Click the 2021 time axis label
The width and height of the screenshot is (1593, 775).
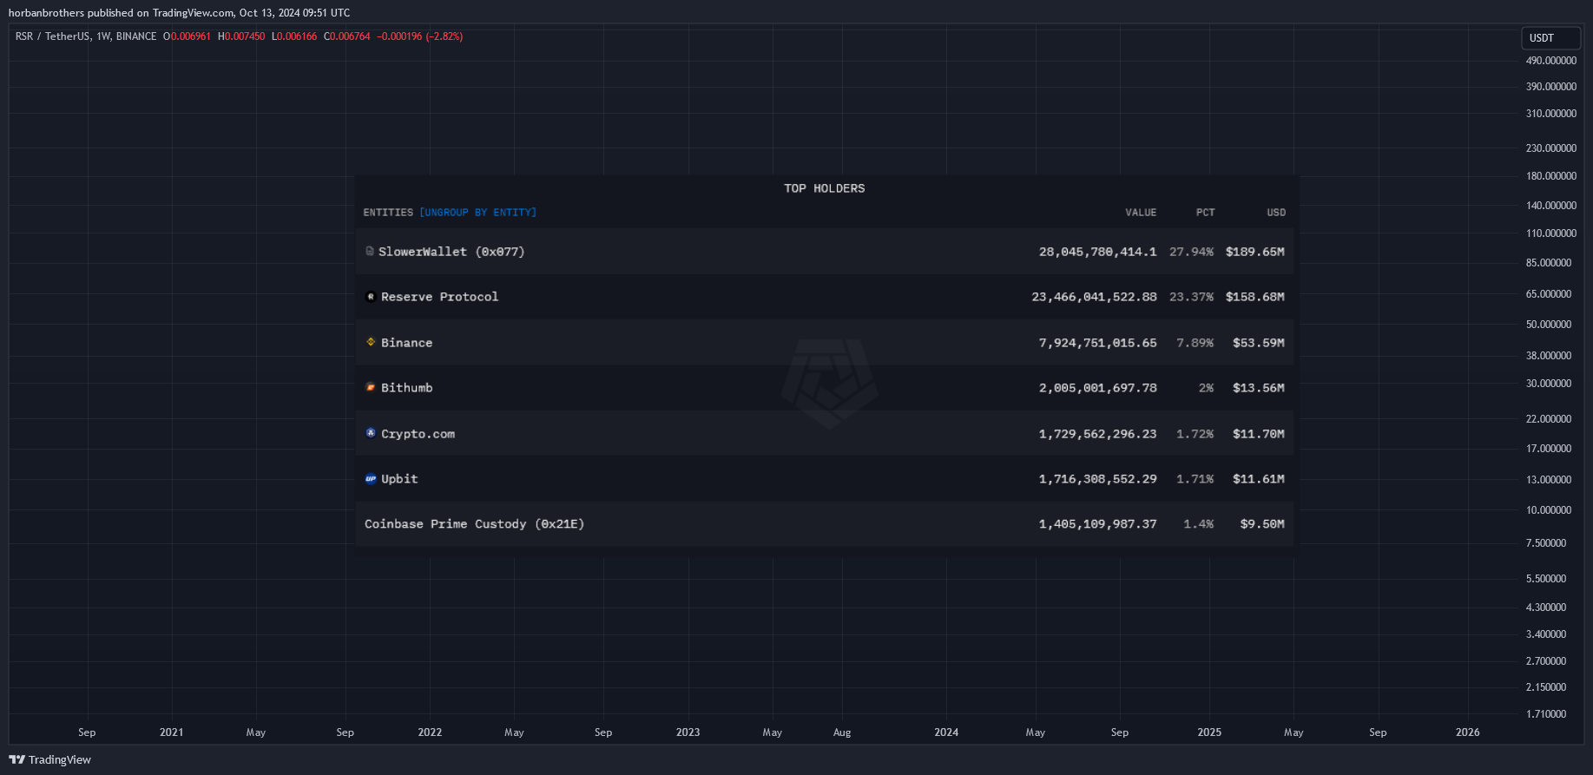pyautogui.click(x=171, y=732)
